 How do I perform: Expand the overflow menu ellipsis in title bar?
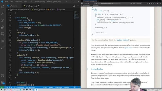tap(31, 2)
